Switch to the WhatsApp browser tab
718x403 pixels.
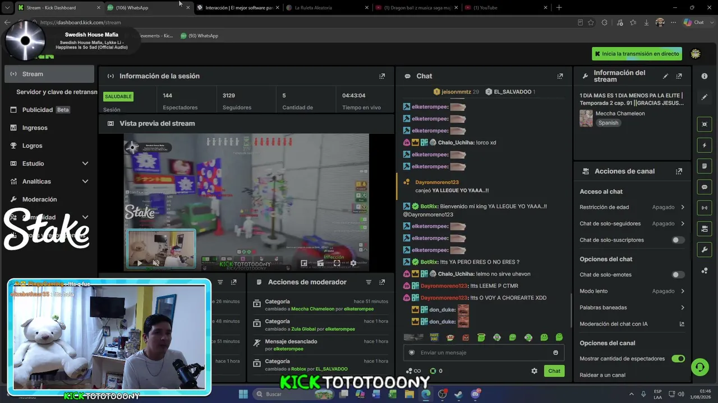point(149,8)
